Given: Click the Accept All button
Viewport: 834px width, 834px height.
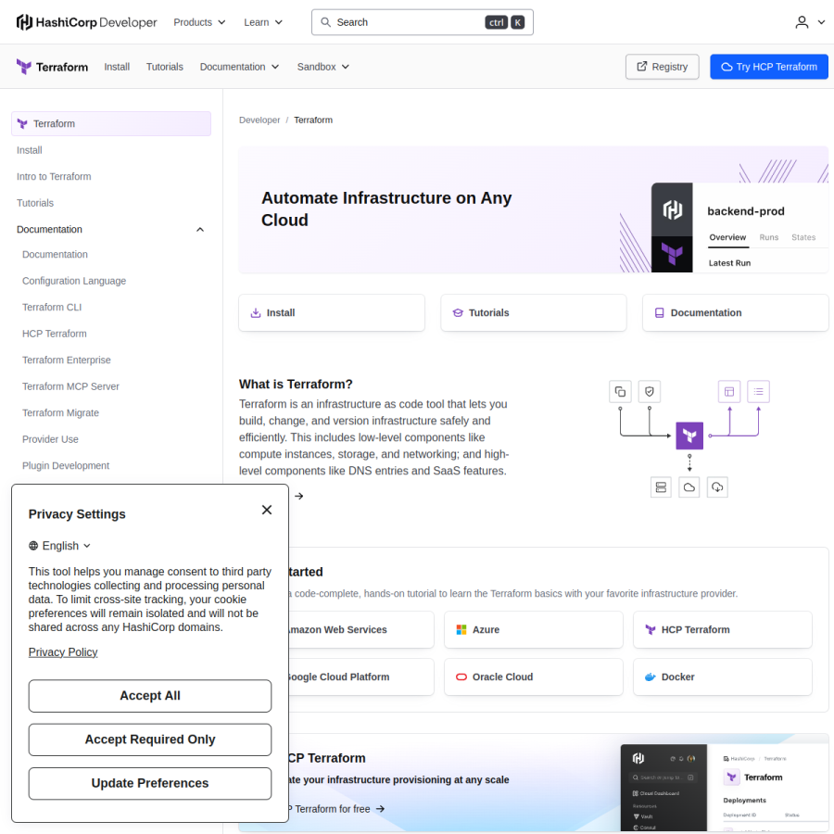Looking at the screenshot, I should [150, 696].
